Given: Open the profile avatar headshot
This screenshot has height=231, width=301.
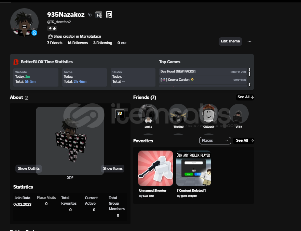Looking at the screenshot, I should pos(24,23).
